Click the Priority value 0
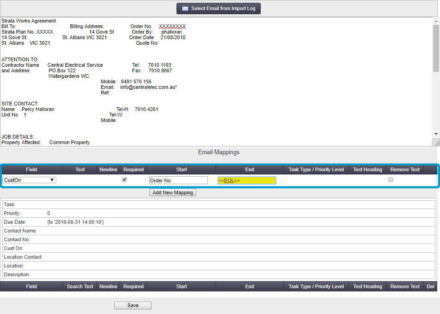Viewport: 440px width, 314px height. [48, 213]
